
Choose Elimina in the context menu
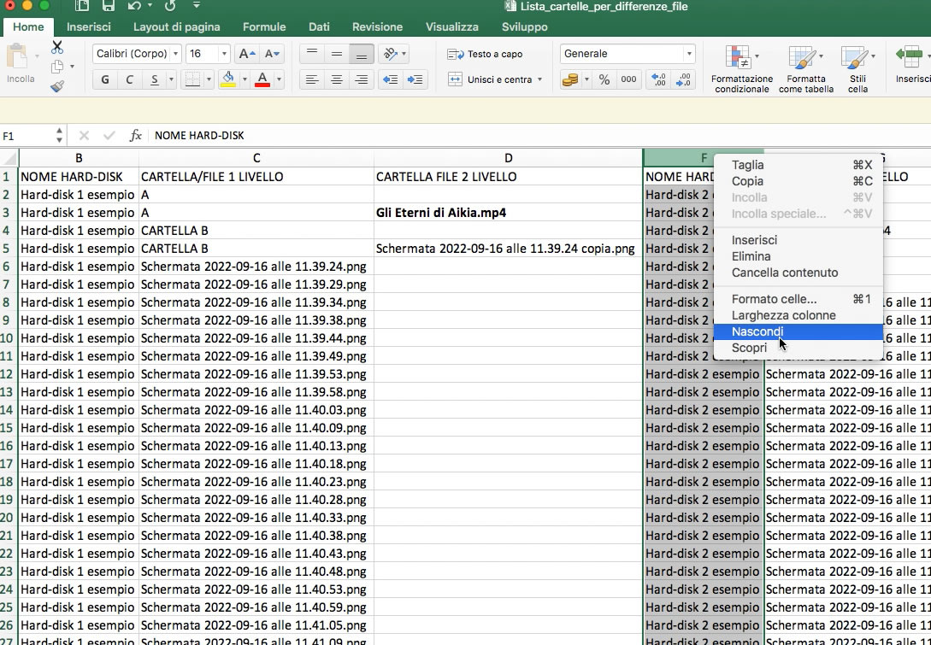798,256
